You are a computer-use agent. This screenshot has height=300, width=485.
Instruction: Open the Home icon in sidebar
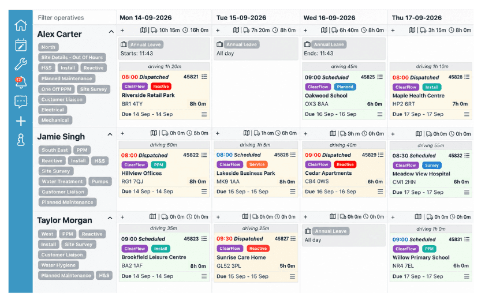21,25
